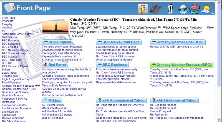Open the BBC England feed tab
Screen dimensions: 222x122
point(57,42)
